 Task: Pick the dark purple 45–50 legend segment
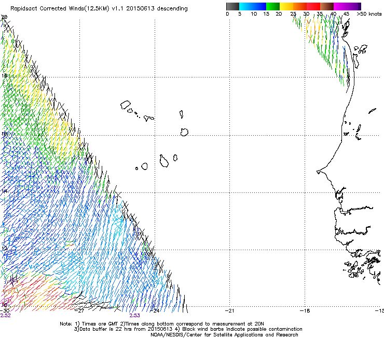coord(354,6)
